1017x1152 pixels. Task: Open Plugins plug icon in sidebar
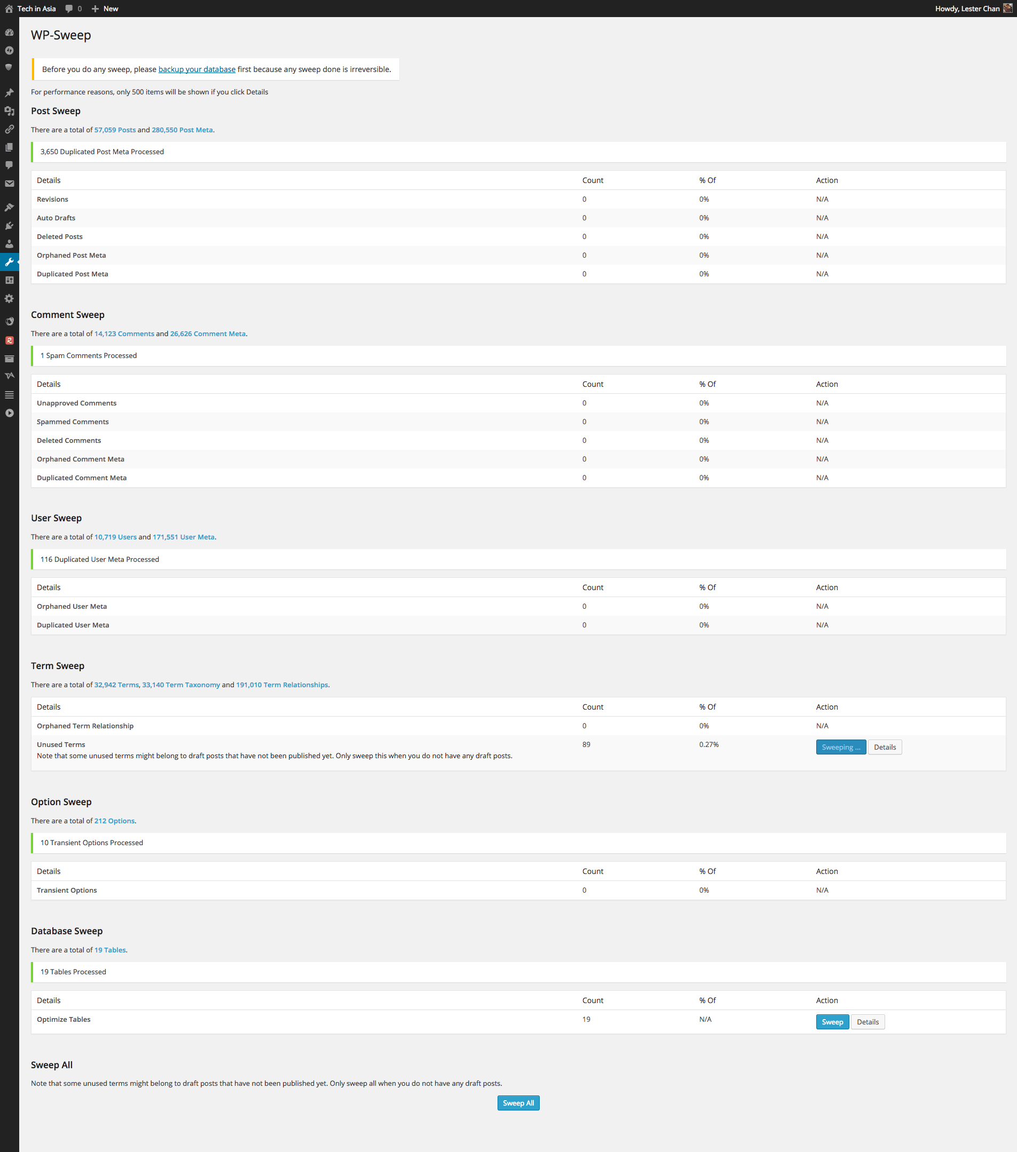9,226
